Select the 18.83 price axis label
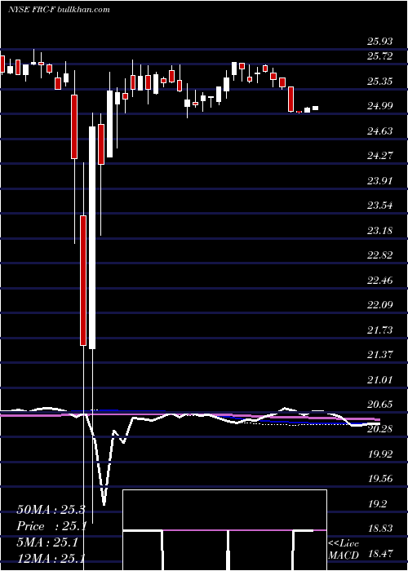 (379, 529)
